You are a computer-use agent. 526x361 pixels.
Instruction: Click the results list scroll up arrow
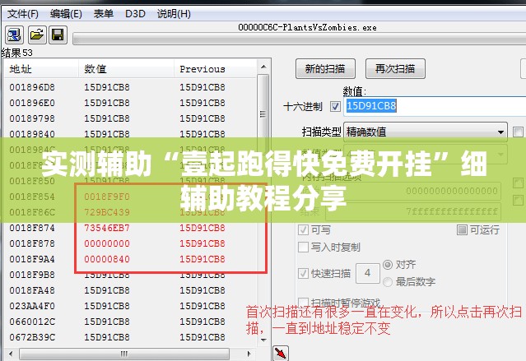pyautogui.click(x=263, y=67)
